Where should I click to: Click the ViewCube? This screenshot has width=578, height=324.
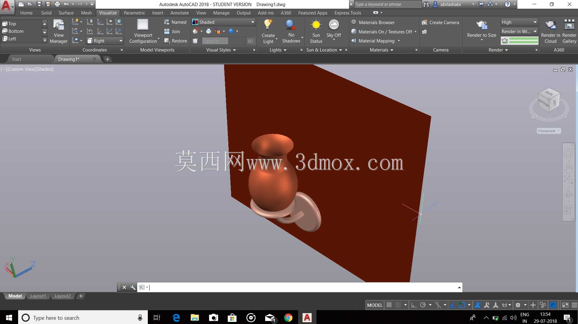(x=549, y=101)
